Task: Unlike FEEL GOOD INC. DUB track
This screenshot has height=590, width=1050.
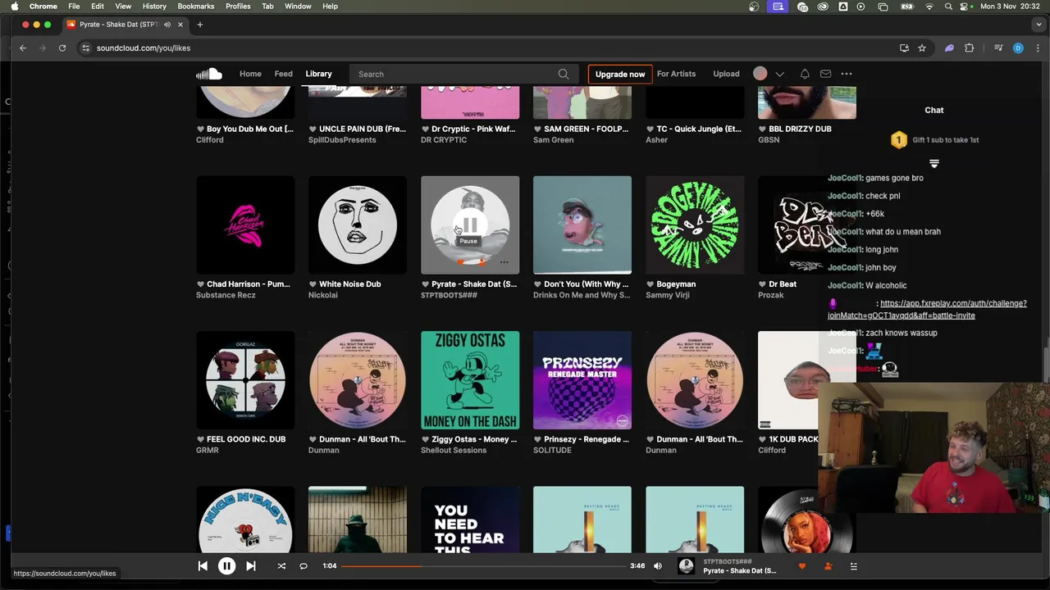Action: (200, 439)
